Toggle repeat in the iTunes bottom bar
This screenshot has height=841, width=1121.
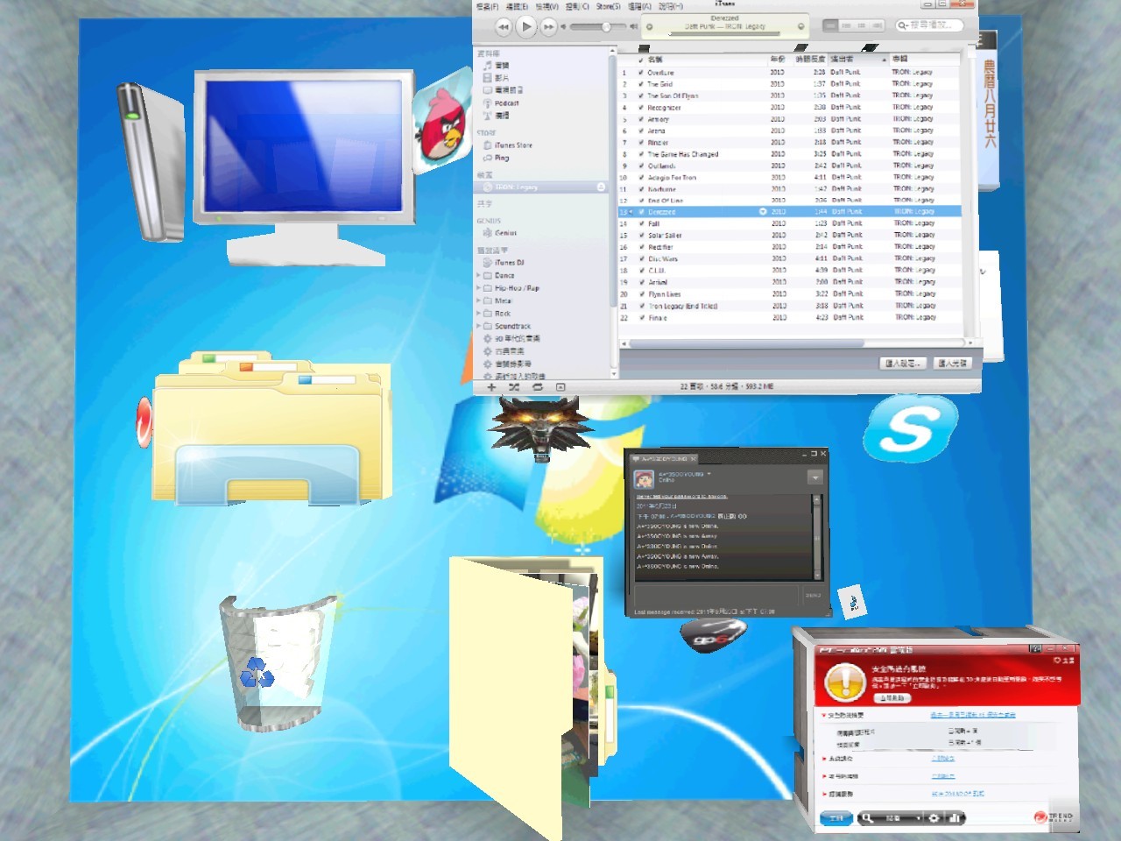(x=538, y=386)
